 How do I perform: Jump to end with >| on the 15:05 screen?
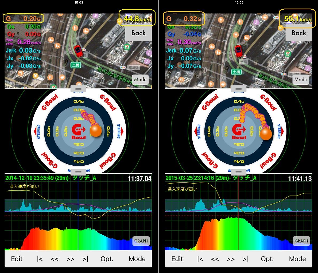click(x=245, y=259)
